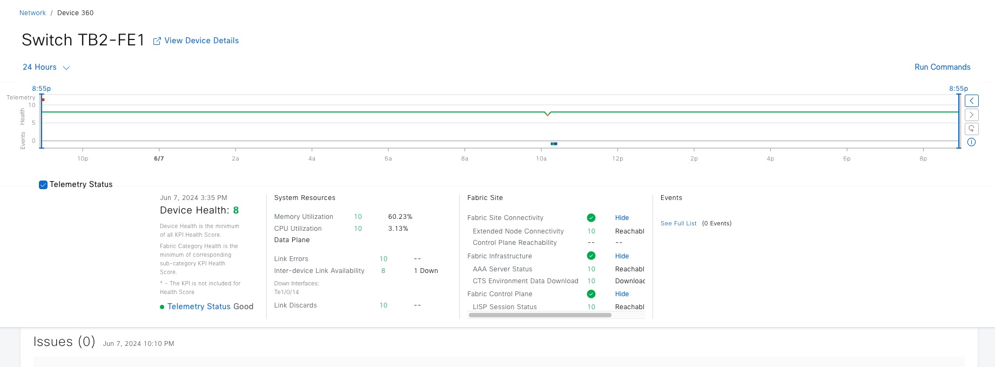Click the Fabric Control Plane green check icon
This screenshot has width=995, height=367.
(x=591, y=294)
